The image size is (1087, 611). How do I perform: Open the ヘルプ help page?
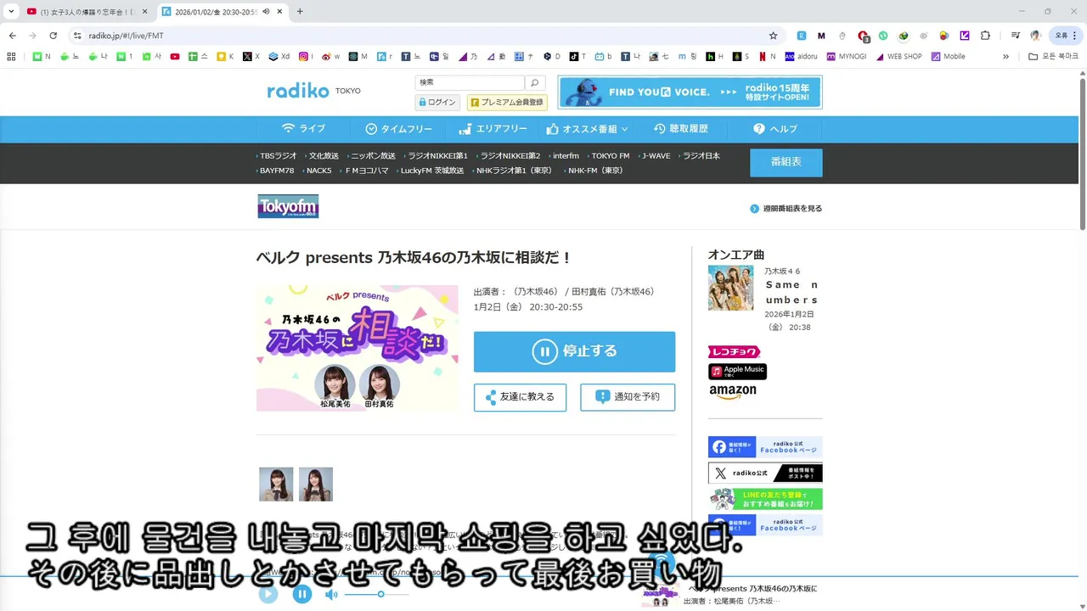(774, 129)
